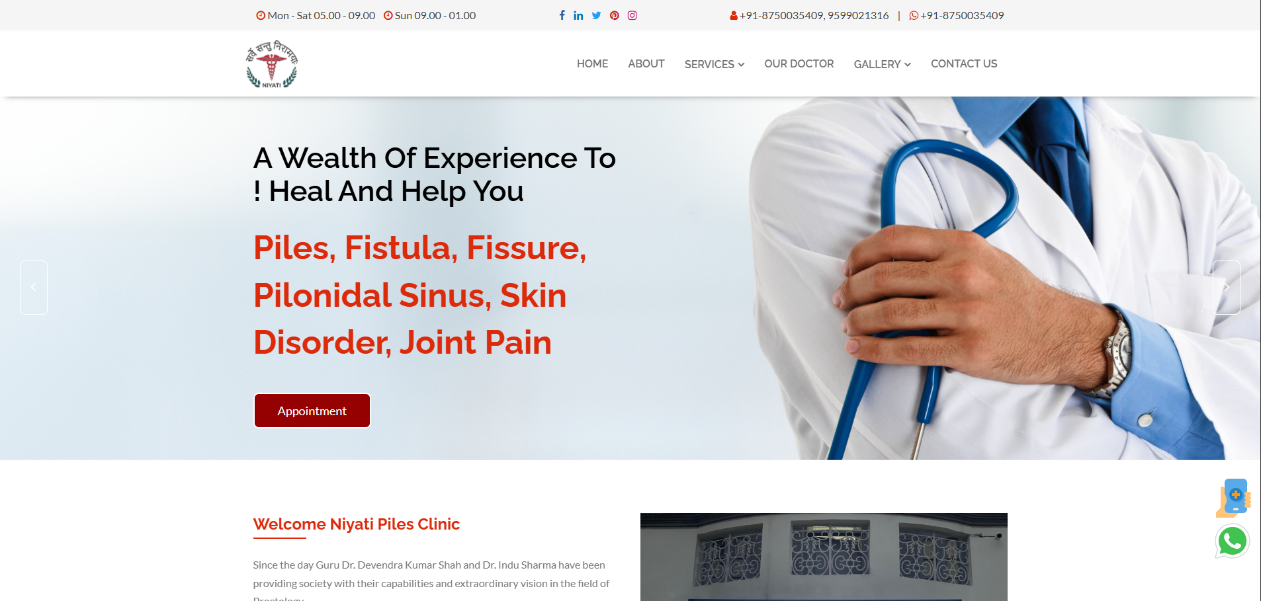Go to the Home menu item
The height and width of the screenshot is (601, 1261).
[x=592, y=63]
